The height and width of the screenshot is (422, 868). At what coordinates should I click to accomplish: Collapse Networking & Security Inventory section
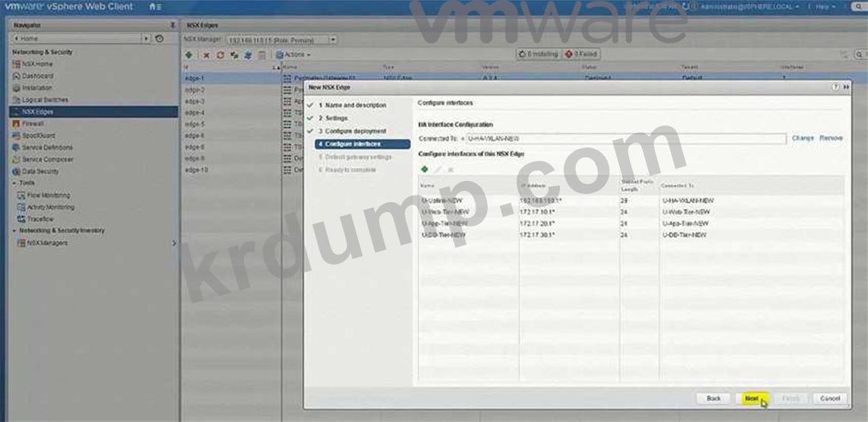coord(14,230)
